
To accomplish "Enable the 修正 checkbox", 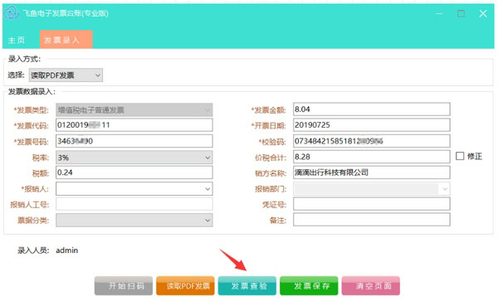I will pos(460,156).
